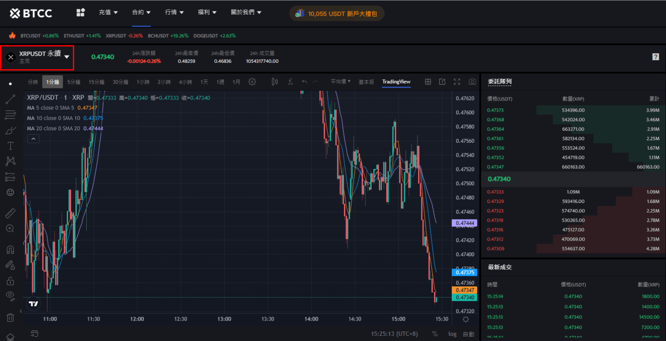Hide all drawings with eye icon

point(10,296)
